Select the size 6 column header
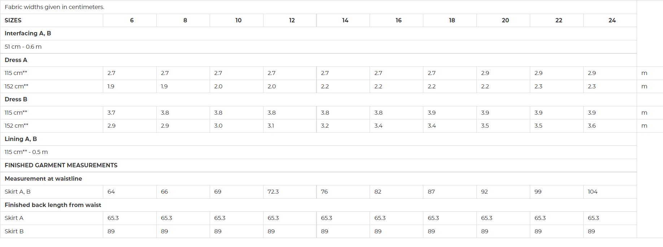 [x=132, y=21]
